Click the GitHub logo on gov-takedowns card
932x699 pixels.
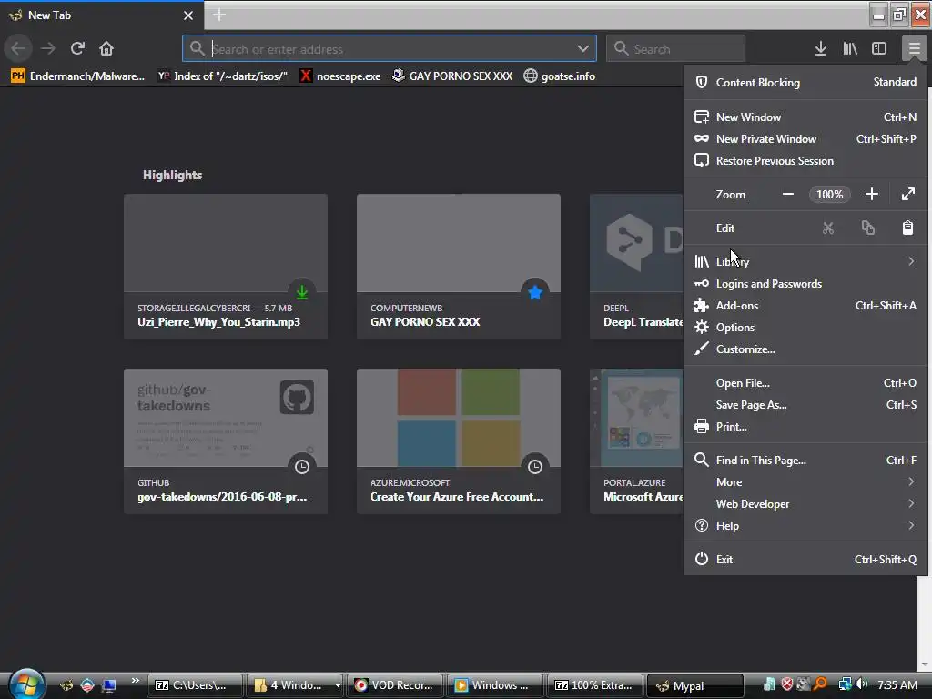(297, 397)
